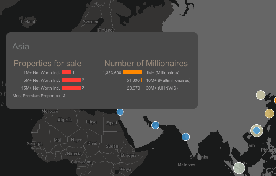Click the gold marker on China's east coast
The width and height of the screenshot is (276, 176).
[270, 113]
